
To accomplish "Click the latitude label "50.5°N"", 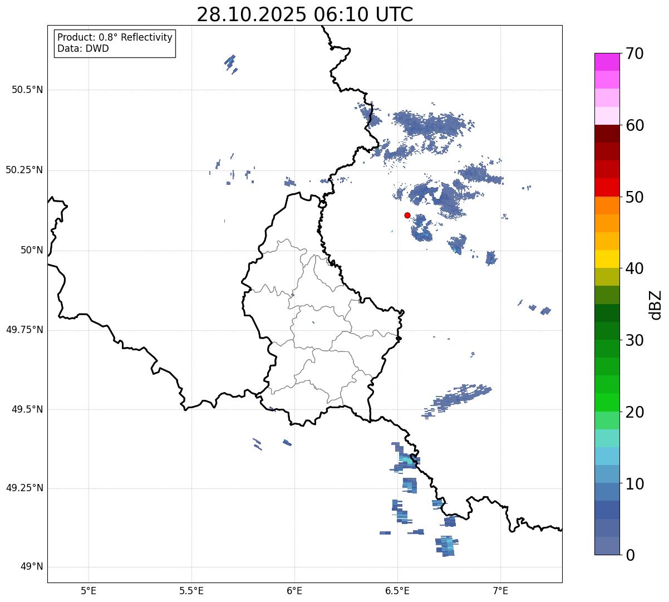I will (27, 90).
